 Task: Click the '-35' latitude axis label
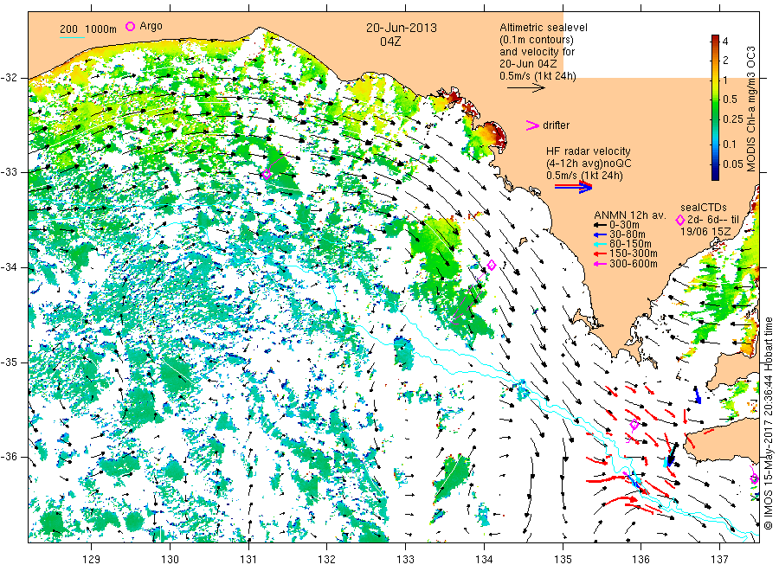click(x=9, y=362)
